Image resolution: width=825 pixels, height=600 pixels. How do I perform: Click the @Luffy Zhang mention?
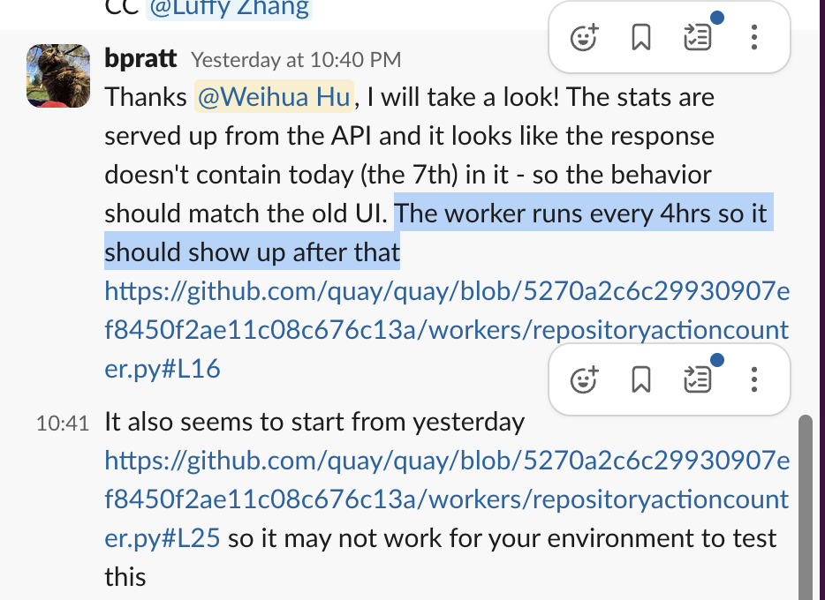coord(228,10)
